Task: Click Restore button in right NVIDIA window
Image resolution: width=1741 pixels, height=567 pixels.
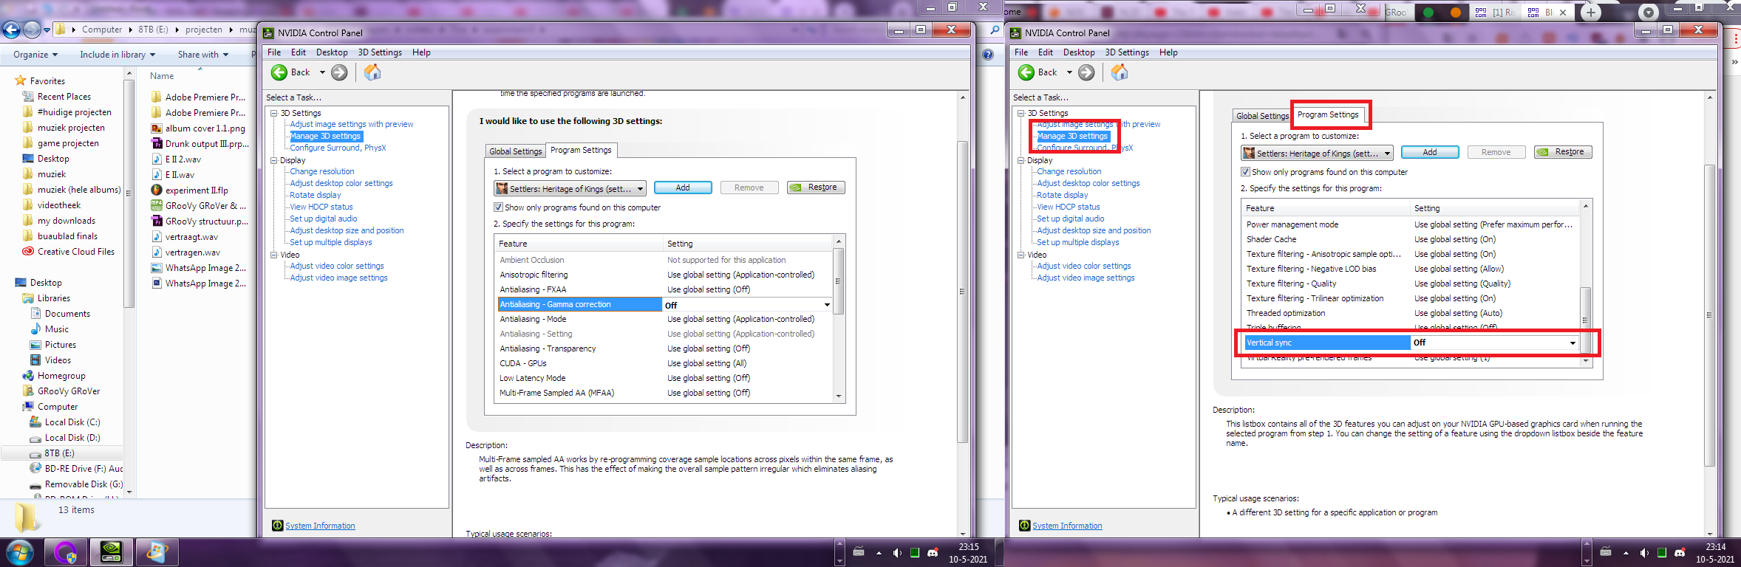Action: tap(1563, 152)
